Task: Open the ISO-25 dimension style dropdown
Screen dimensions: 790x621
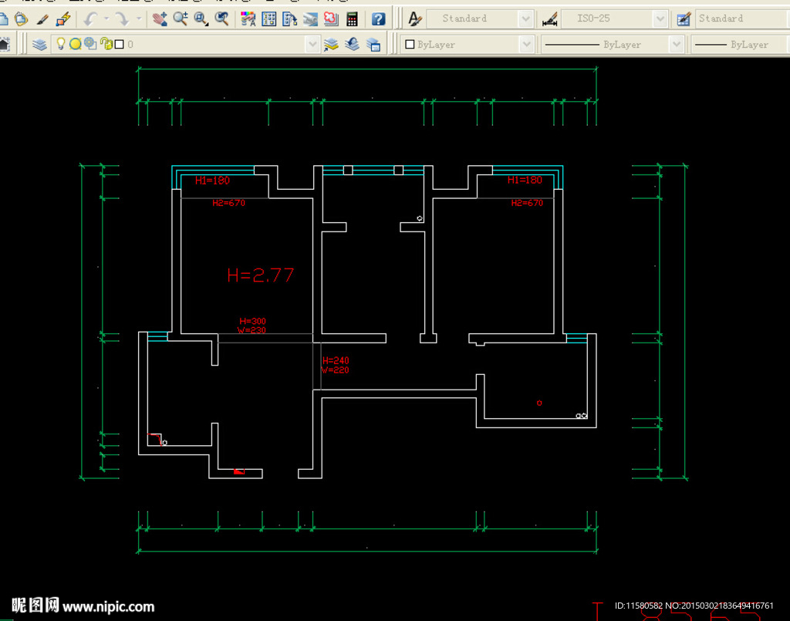Action: click(x=660, y=19)
